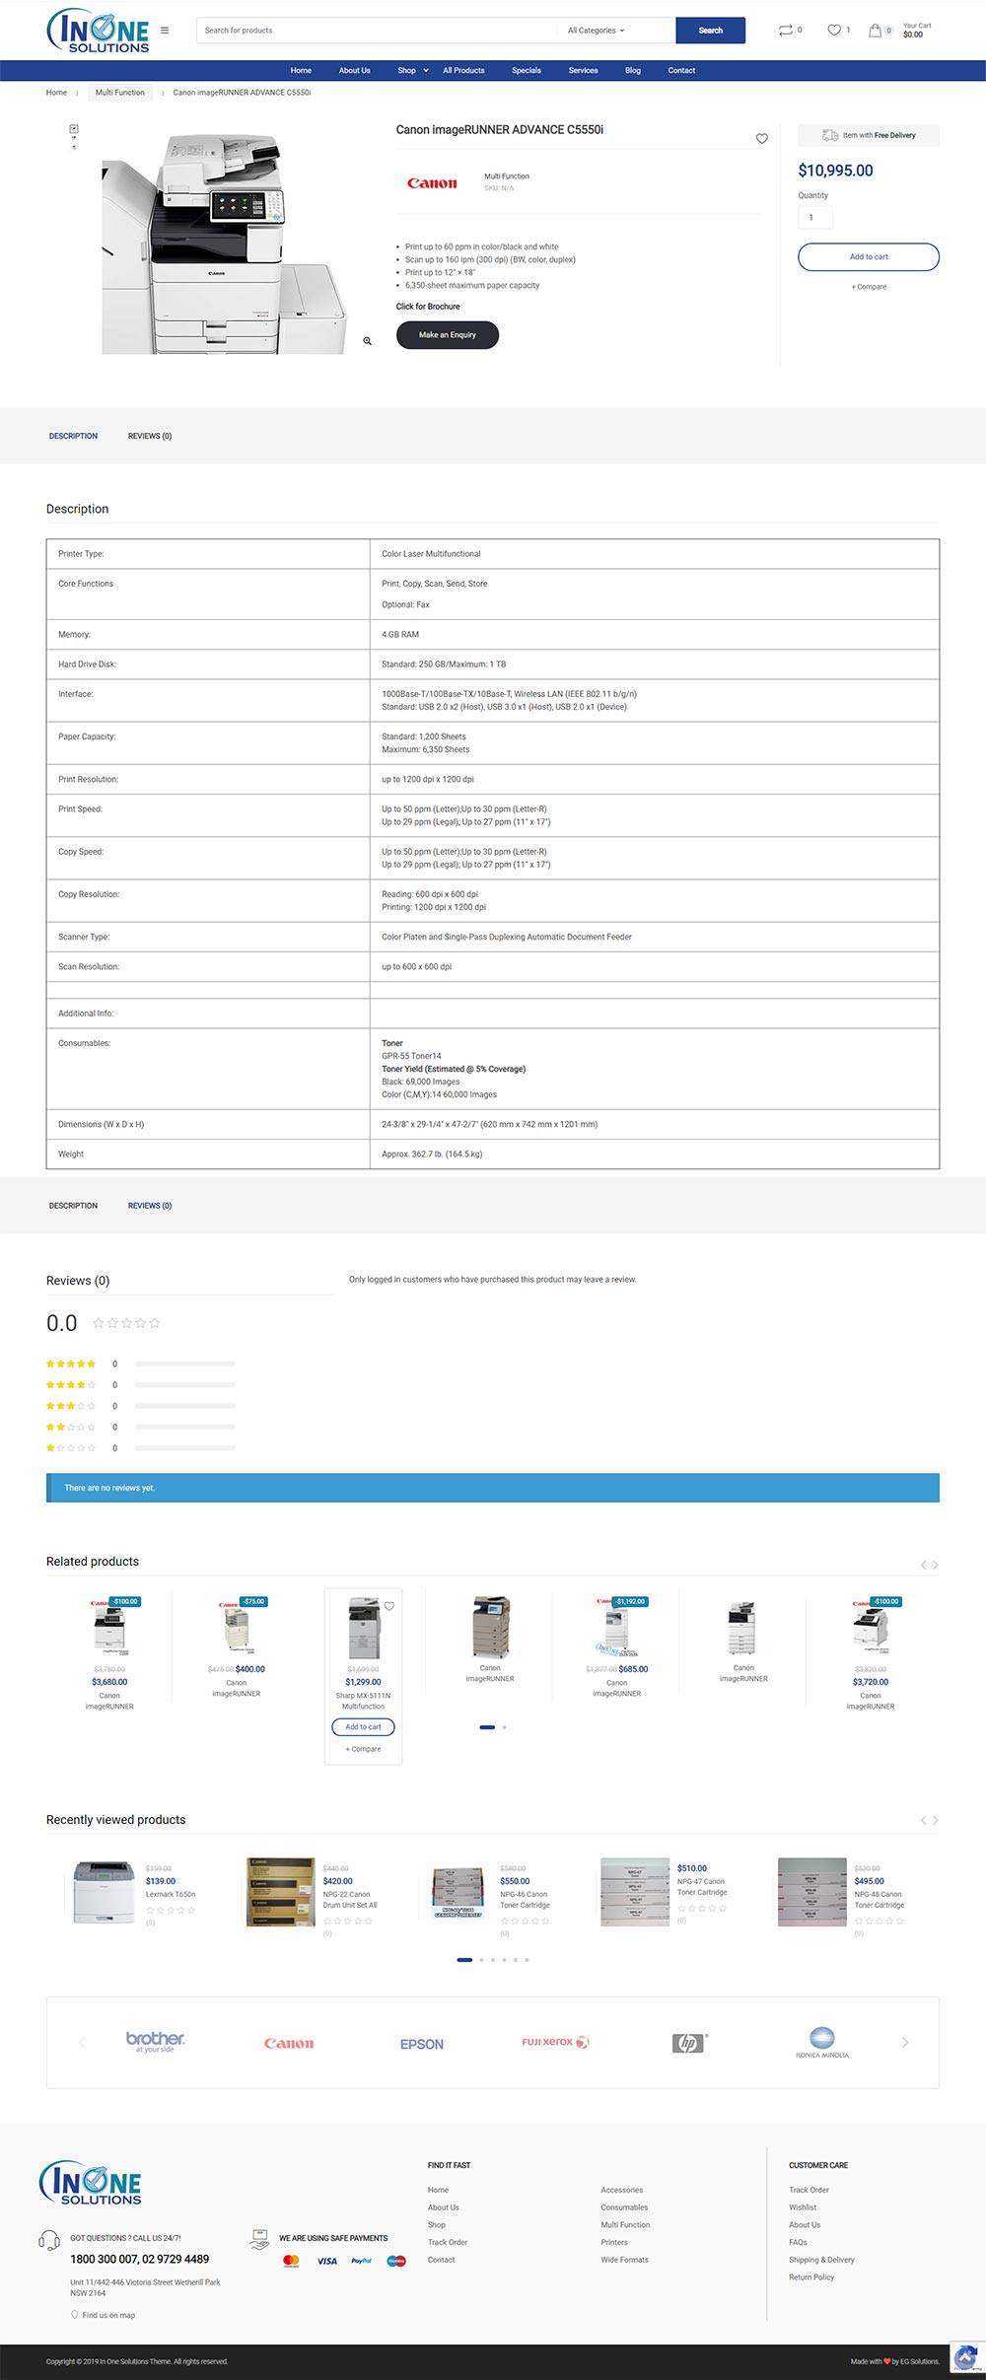The height and width of the screenshot is (2380, 986).
Task: Click the footer In One Solutions logo
Action: point(91,2182)
